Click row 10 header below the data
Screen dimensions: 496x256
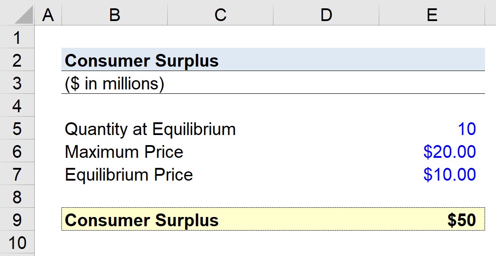[18, 242]
